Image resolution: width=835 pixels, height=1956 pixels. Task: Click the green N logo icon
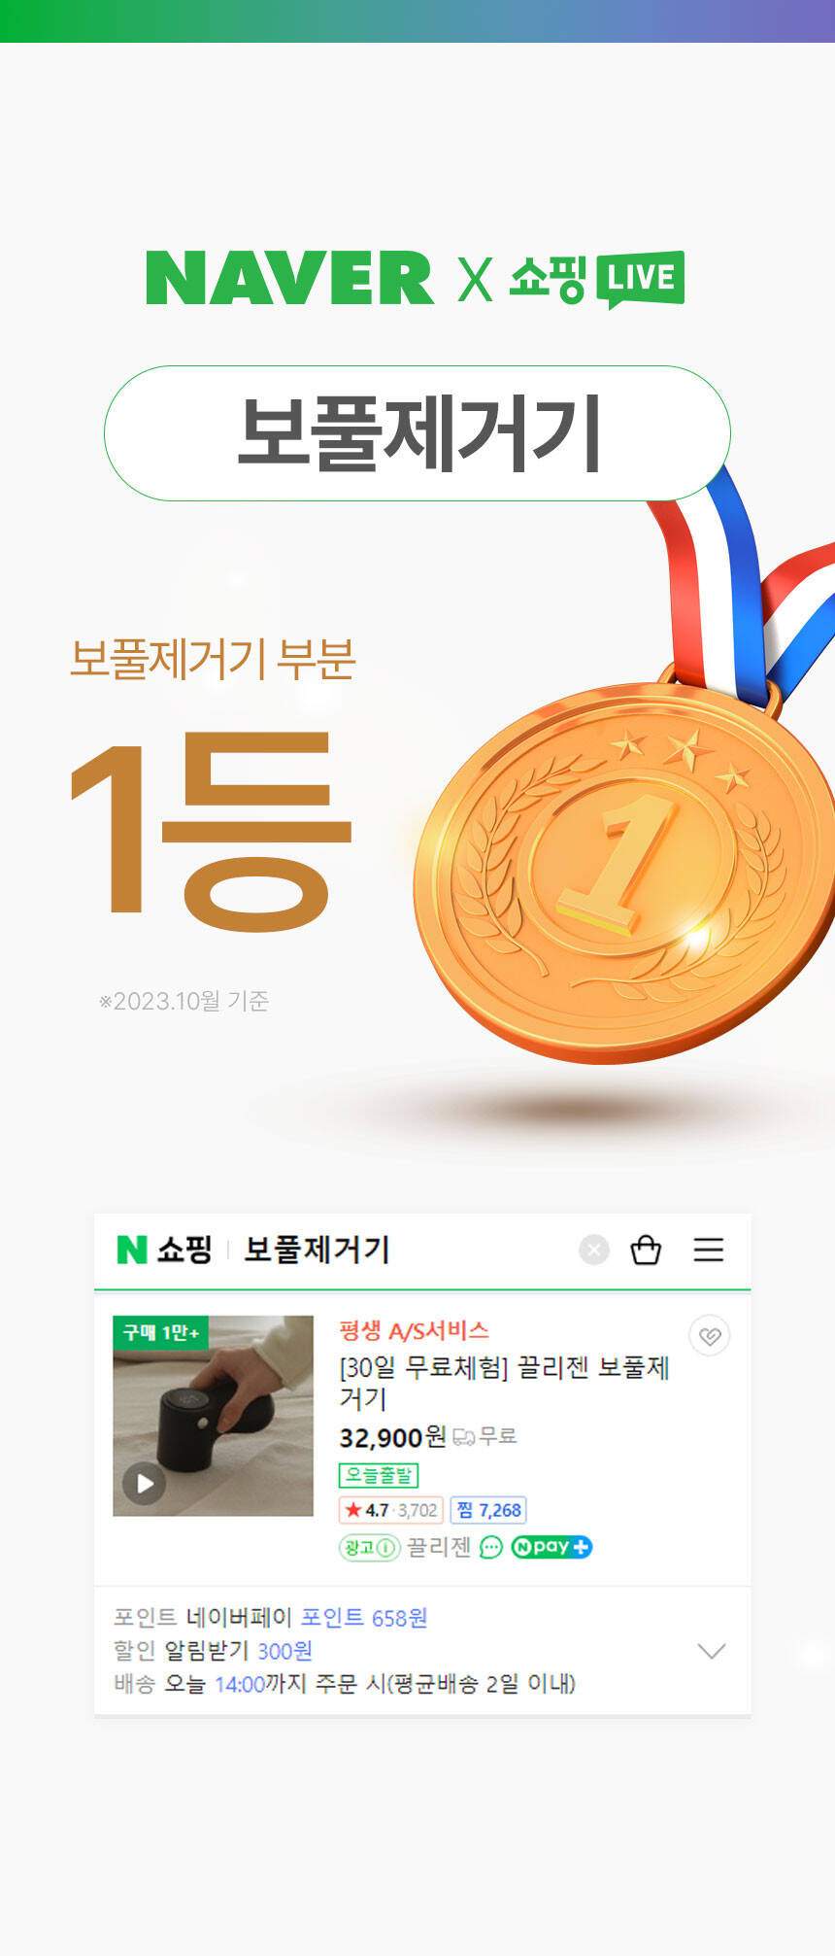(x=132, y=1250)
